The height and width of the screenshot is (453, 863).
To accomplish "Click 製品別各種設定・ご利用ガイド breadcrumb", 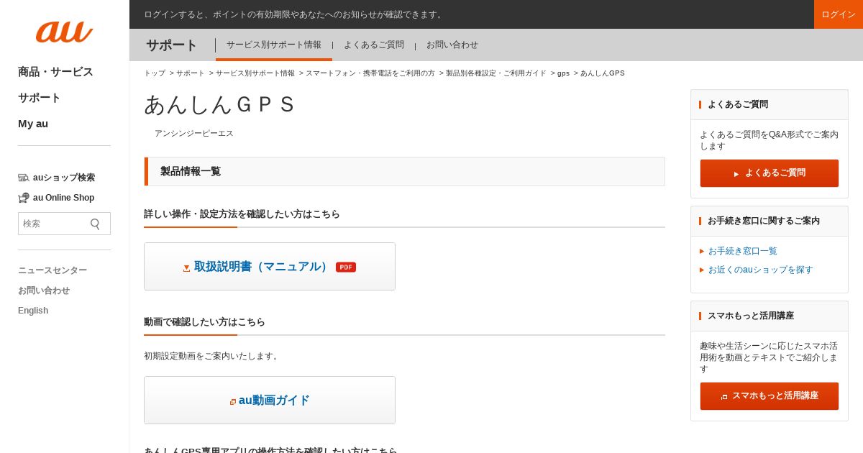I will point(496,73).
